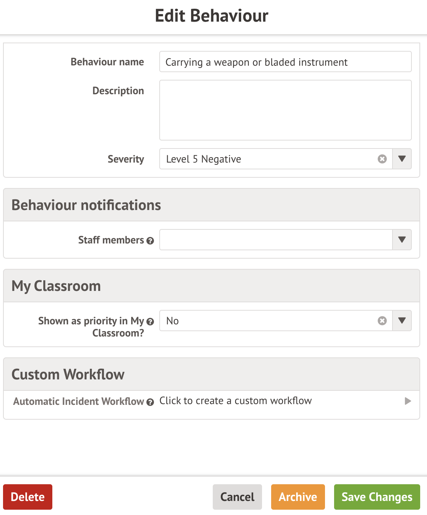Click the 'No' value in priority field

coord(173,321)
